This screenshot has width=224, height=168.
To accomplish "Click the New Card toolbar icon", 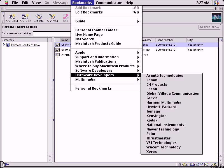I will (x=11, y=18).
